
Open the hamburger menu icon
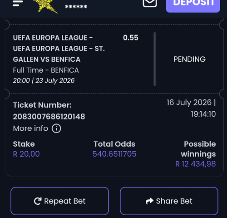coord(18,3)
